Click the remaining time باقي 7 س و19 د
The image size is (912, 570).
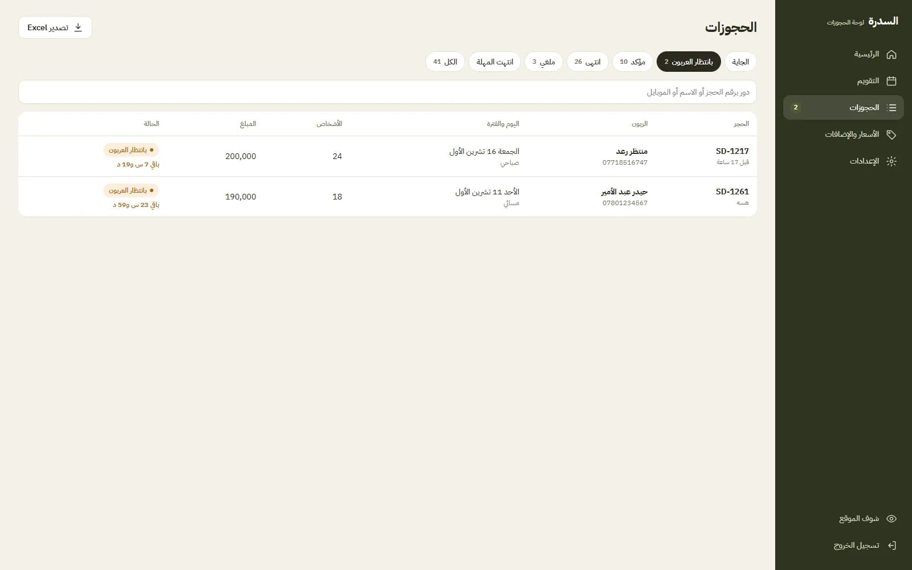pyautogui.click(x=138, y=165)
